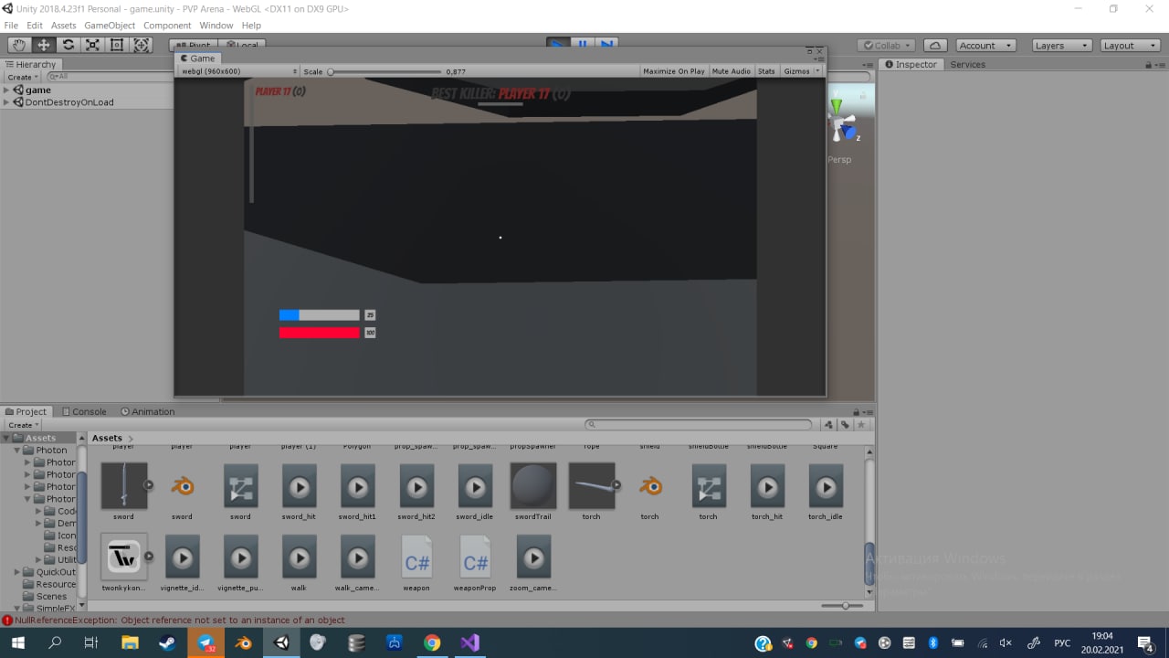Select the sword_hit animation clip asset
1169x658 pixels.
(x=299, y=492)
